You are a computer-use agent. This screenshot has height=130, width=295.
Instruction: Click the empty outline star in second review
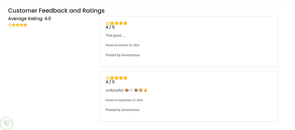pos(108,78)
